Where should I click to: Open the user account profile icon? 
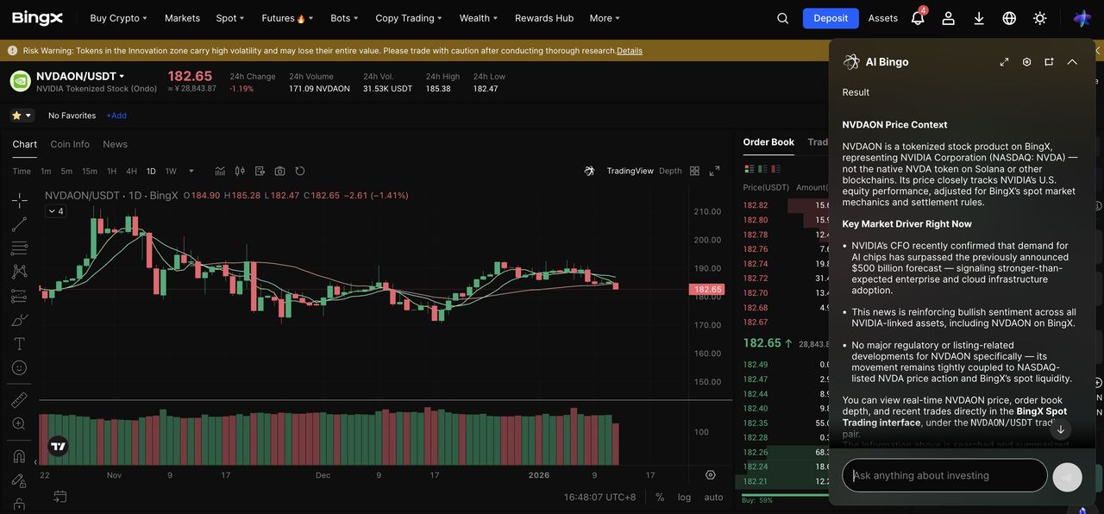[x=948, y=18]
